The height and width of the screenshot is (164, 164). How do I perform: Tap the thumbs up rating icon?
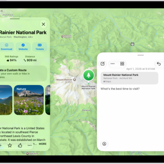coord(20,146)
